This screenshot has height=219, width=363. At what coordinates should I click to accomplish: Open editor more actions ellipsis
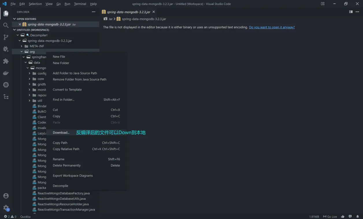click(x=357, y=12)
